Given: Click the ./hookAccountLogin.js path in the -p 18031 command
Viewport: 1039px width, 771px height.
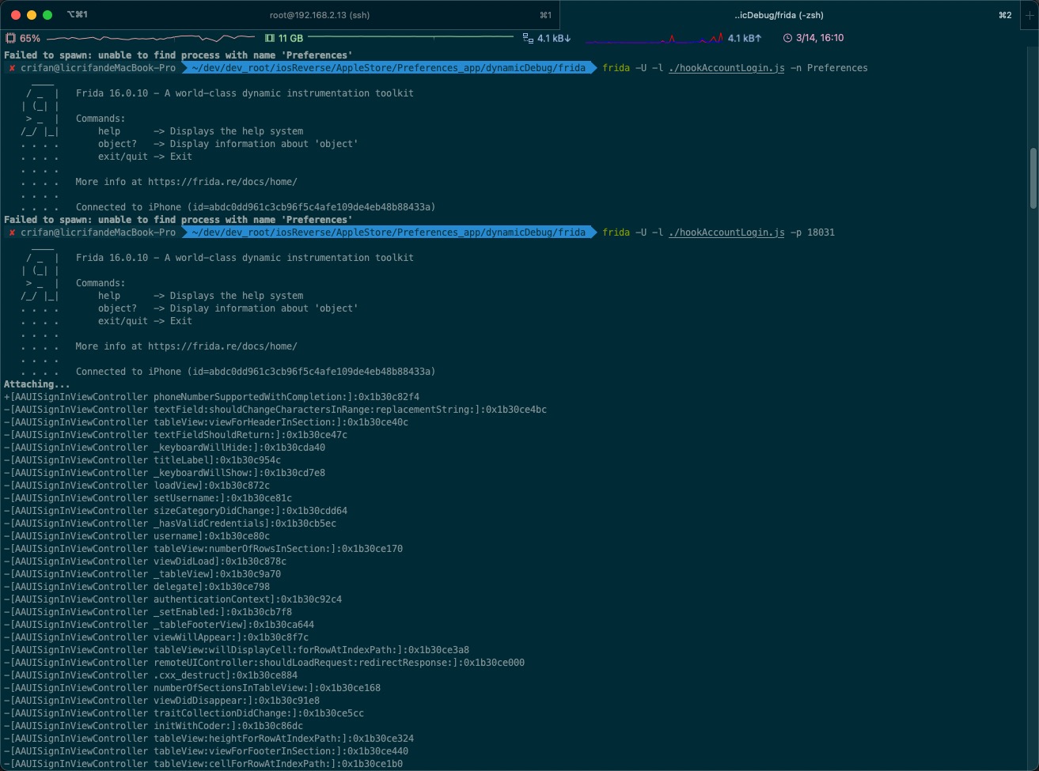Looking at the screenshot, I should (x=726, y=232).
